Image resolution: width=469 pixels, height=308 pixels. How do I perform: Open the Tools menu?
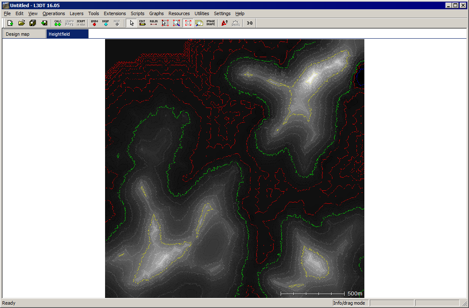pos(94,13)
